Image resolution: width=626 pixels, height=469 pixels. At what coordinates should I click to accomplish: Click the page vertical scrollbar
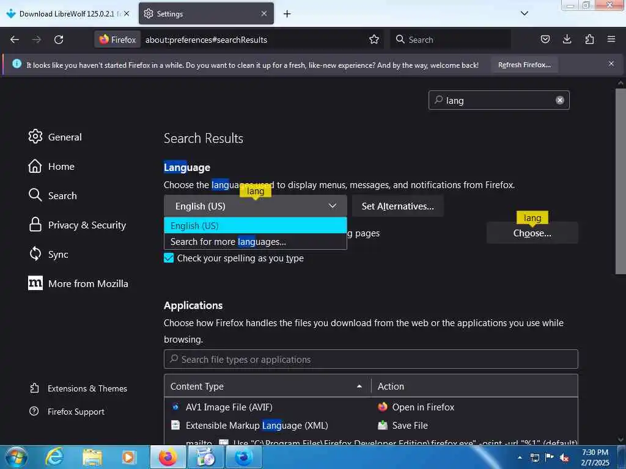pyautogui.click(x=620, y=181)
